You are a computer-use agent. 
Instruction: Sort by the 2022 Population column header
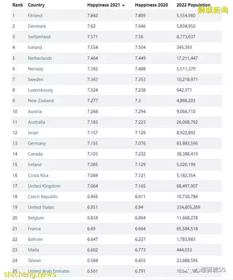[193, 5]
